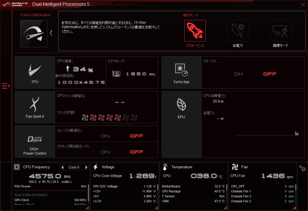The height and width of the screenshot is (211, 308).
Task: Click the 5-Way Optimization speedometer icon
Action: [34, 34]
